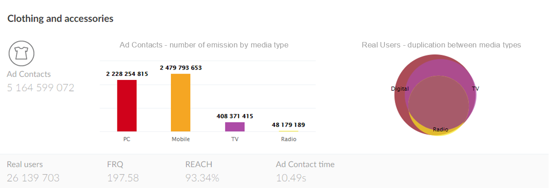Image resolution: width=549 pixels, height=188 pixels.
Task: Click the Mobile axis label
Action: coord(180,139)
